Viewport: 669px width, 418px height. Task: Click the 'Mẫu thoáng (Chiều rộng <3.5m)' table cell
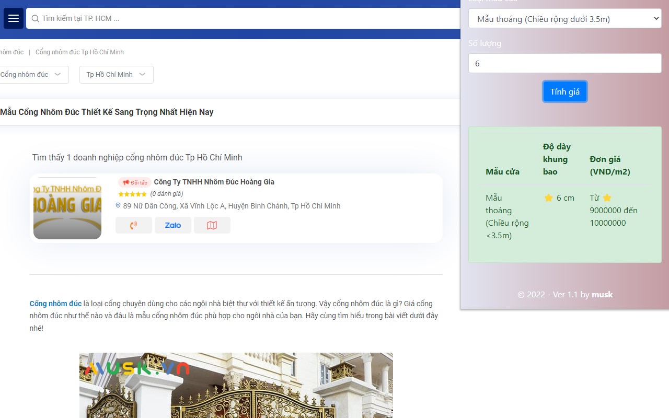(507, 216)
